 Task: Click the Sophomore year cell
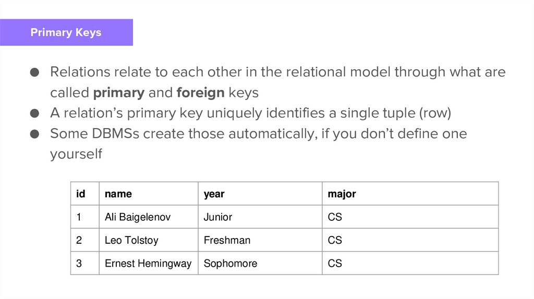[230, 264]
